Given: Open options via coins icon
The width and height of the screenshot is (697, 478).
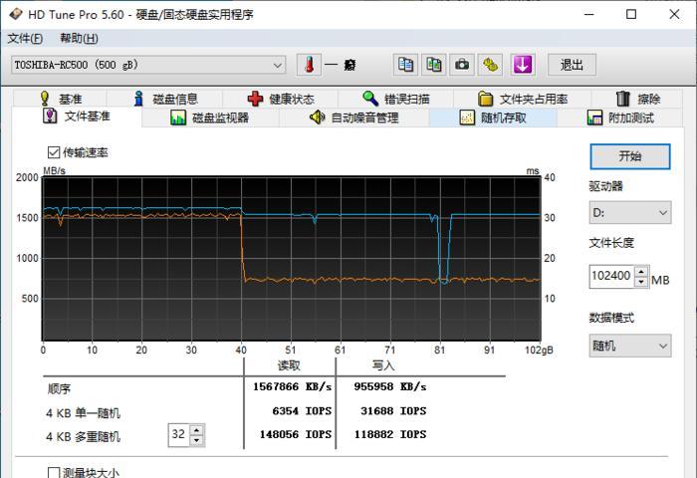Looking at the screenshot, I should 490,65.
